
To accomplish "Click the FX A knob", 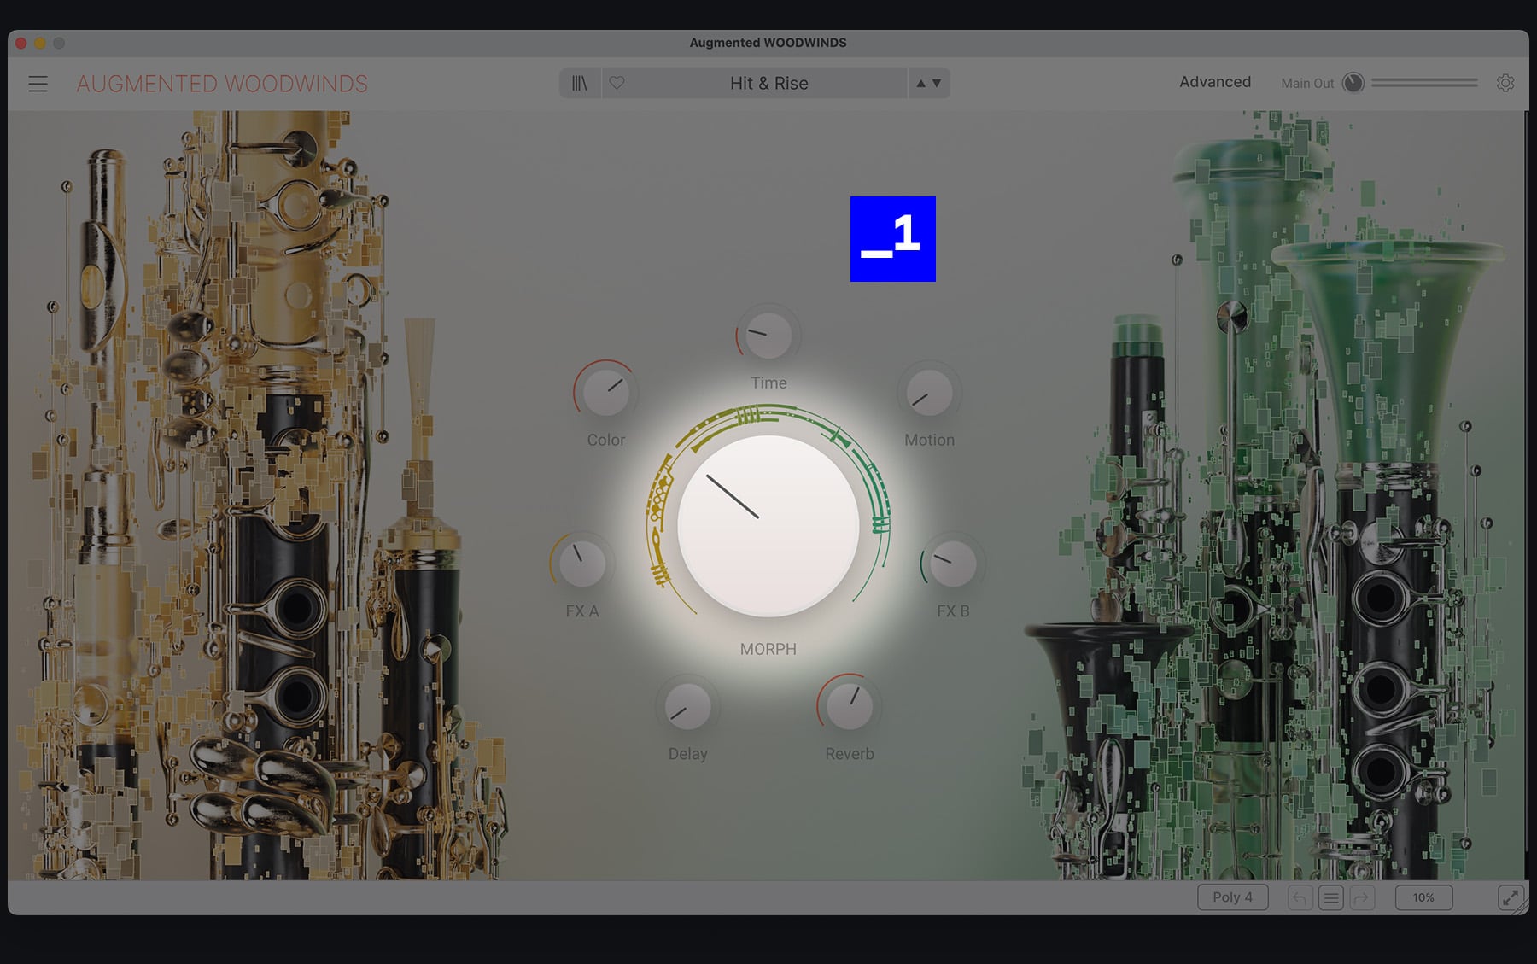I will click(x=582, y=564).
